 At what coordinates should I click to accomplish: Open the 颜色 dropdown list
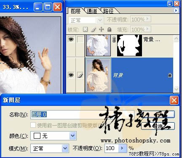(x=73, y=136)
